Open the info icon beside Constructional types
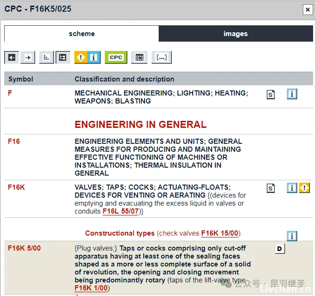The width and height of the screenshot is (315, 296). point(292,236)
